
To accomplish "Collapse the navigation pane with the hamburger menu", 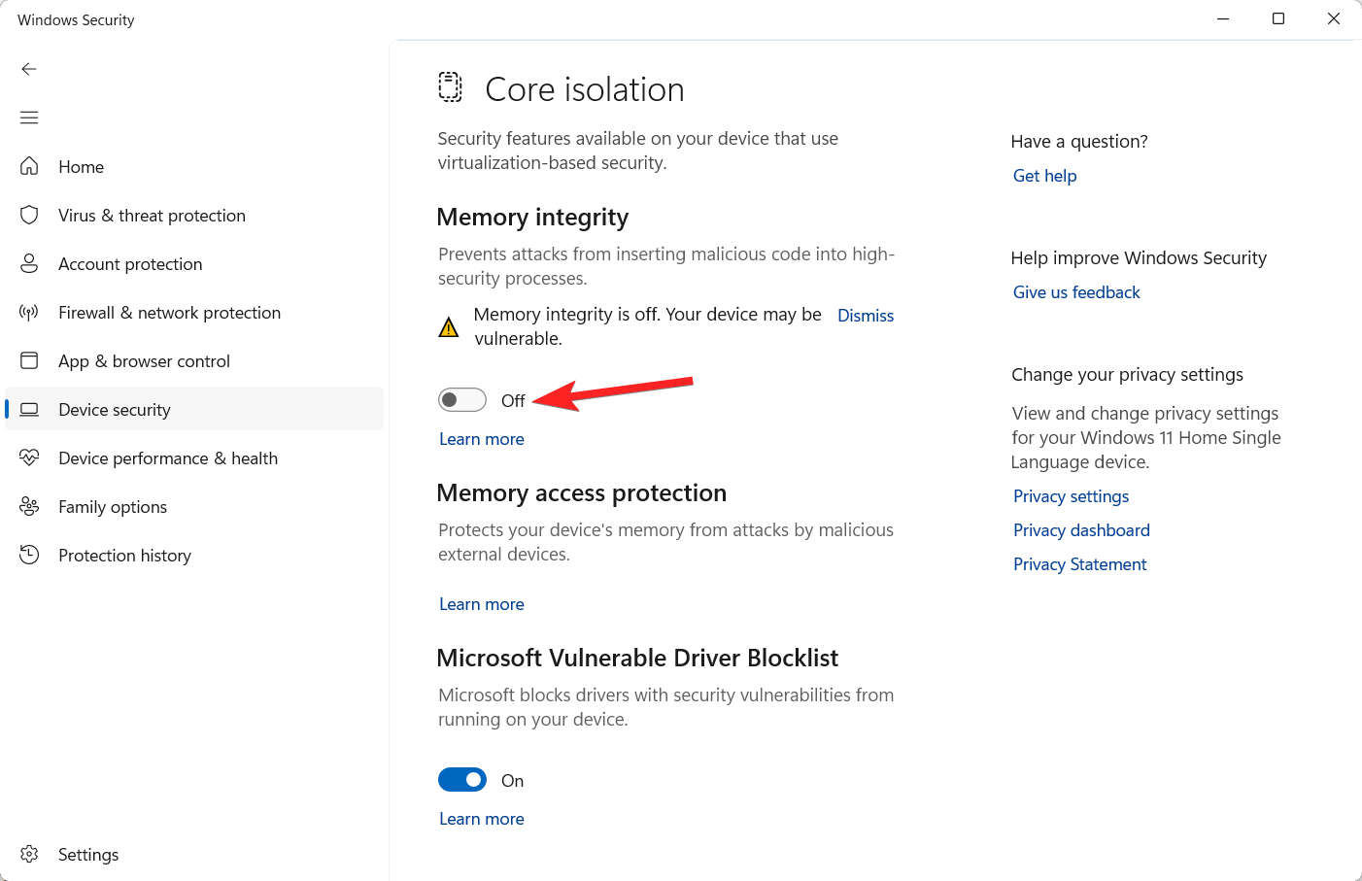I will point(29,118).
